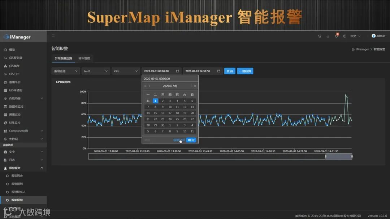Go to next month in calendar

(191, 86)
